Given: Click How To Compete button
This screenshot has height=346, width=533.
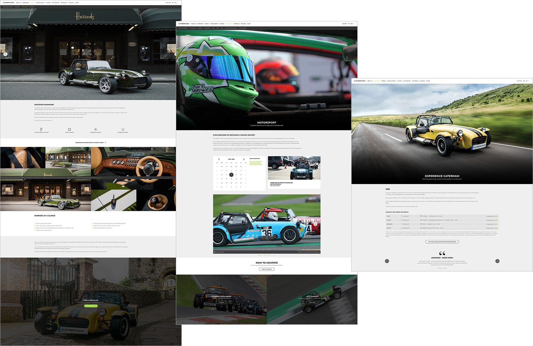Looking at the screenshot, I should (x=266, y=269).
